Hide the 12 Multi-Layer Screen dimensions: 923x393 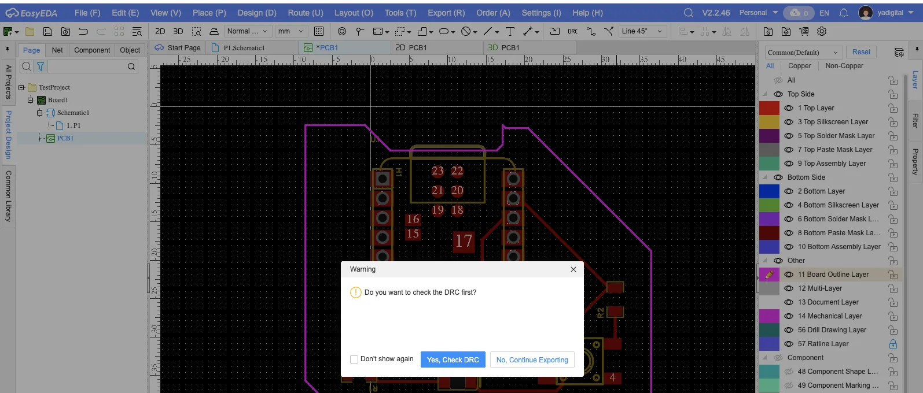click(789, 288)
